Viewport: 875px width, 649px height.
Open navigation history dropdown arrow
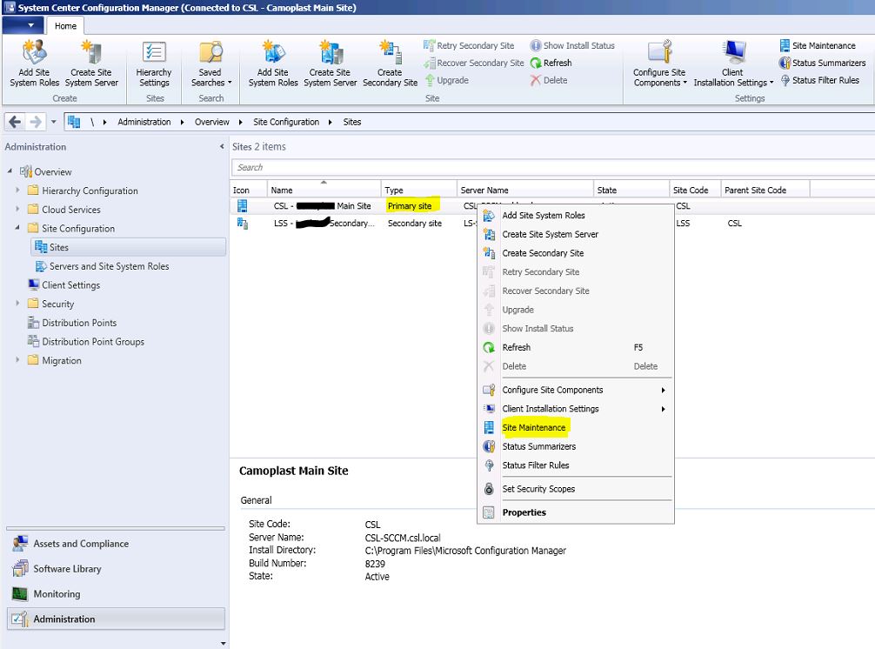[x=54, y=122]
